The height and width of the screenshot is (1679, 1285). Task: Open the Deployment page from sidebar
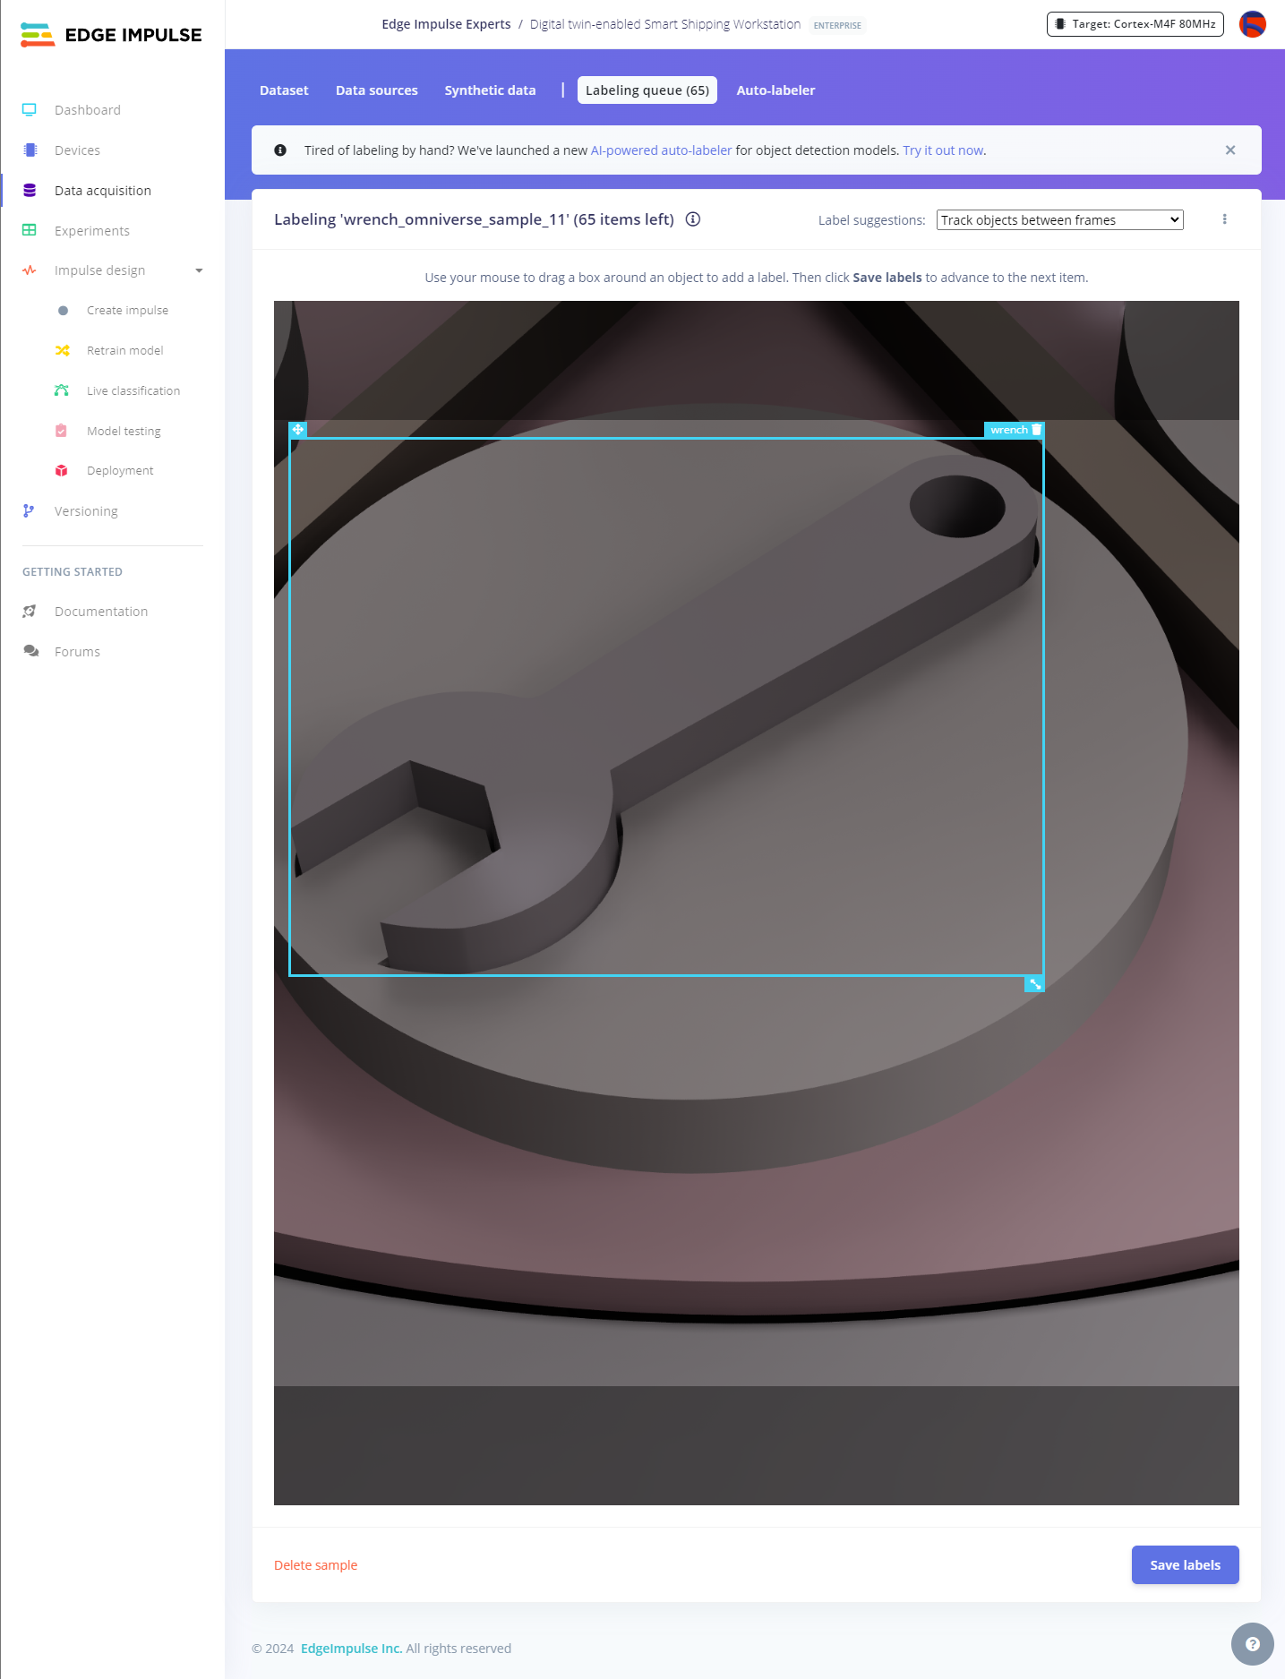click(120, 471)
